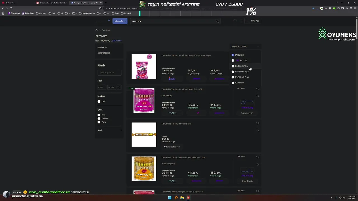Viewport: 358px width, 201px height.
Task: Open the Job Docs bookmark folder
Action: 41,13
